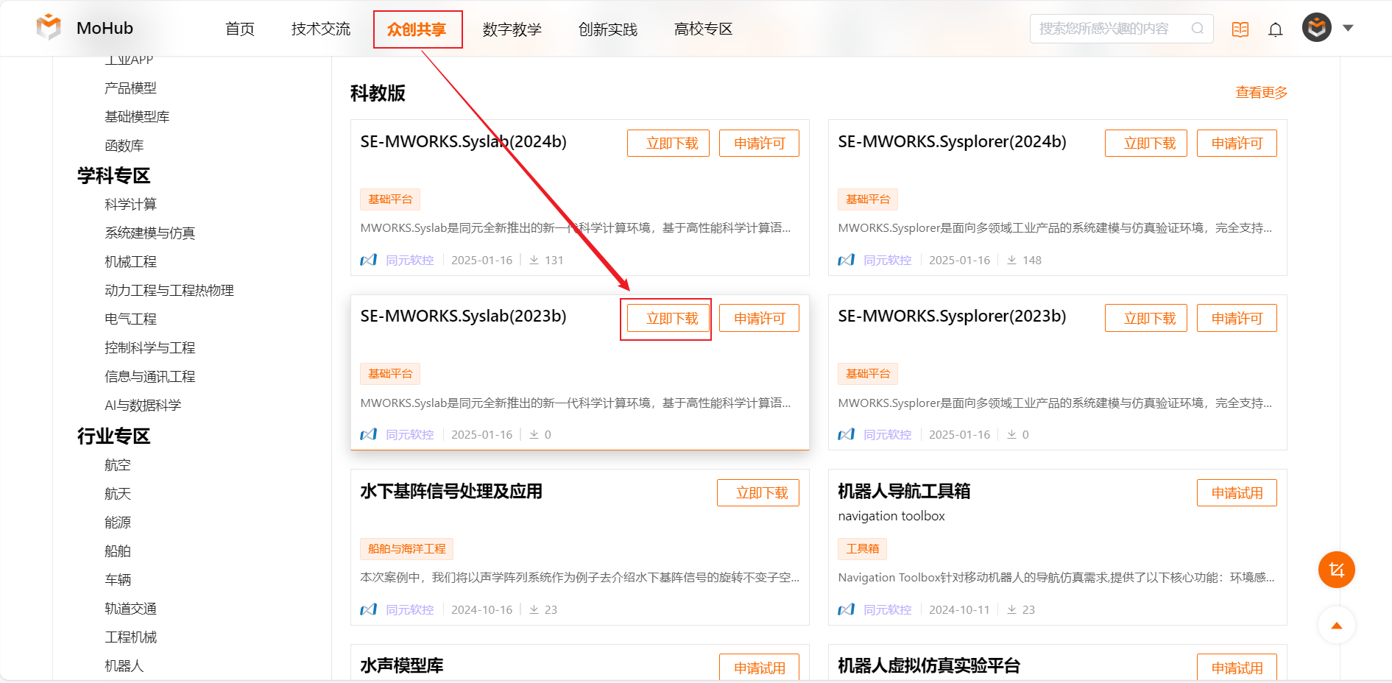This screenshot has height=683, width=1392.
Task: Click publisher logo on Sysplorer(2024b) card
Action: point(847,260)
